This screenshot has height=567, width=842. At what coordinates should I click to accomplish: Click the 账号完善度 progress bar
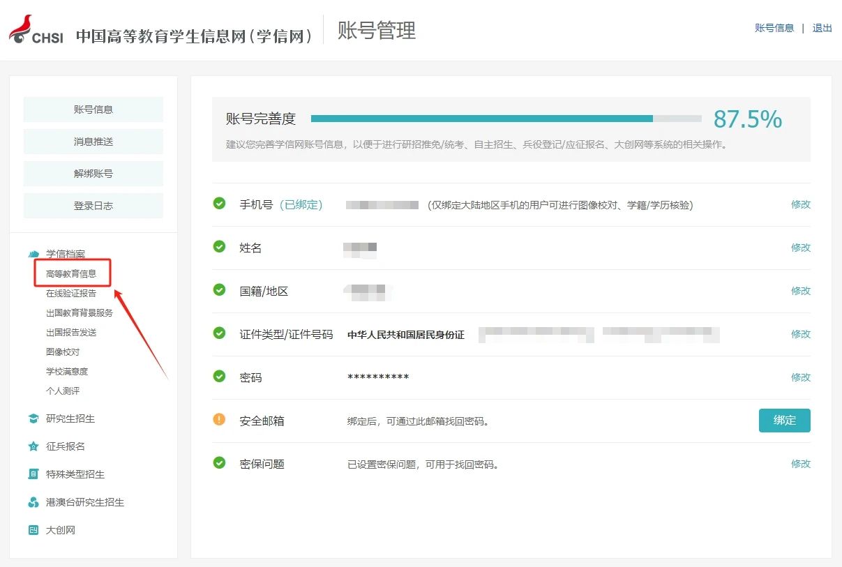click(506, 119)
